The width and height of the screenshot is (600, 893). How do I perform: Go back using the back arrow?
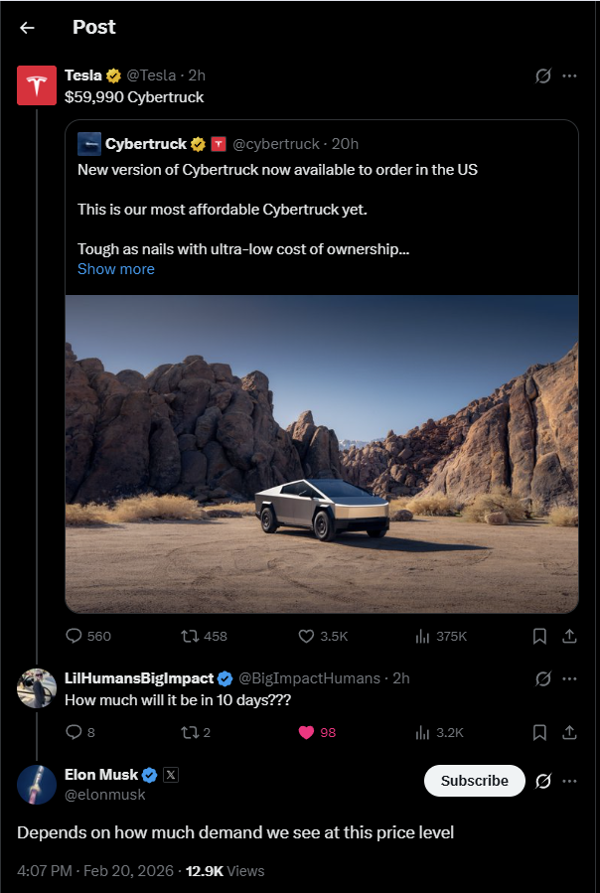point(27,28)
